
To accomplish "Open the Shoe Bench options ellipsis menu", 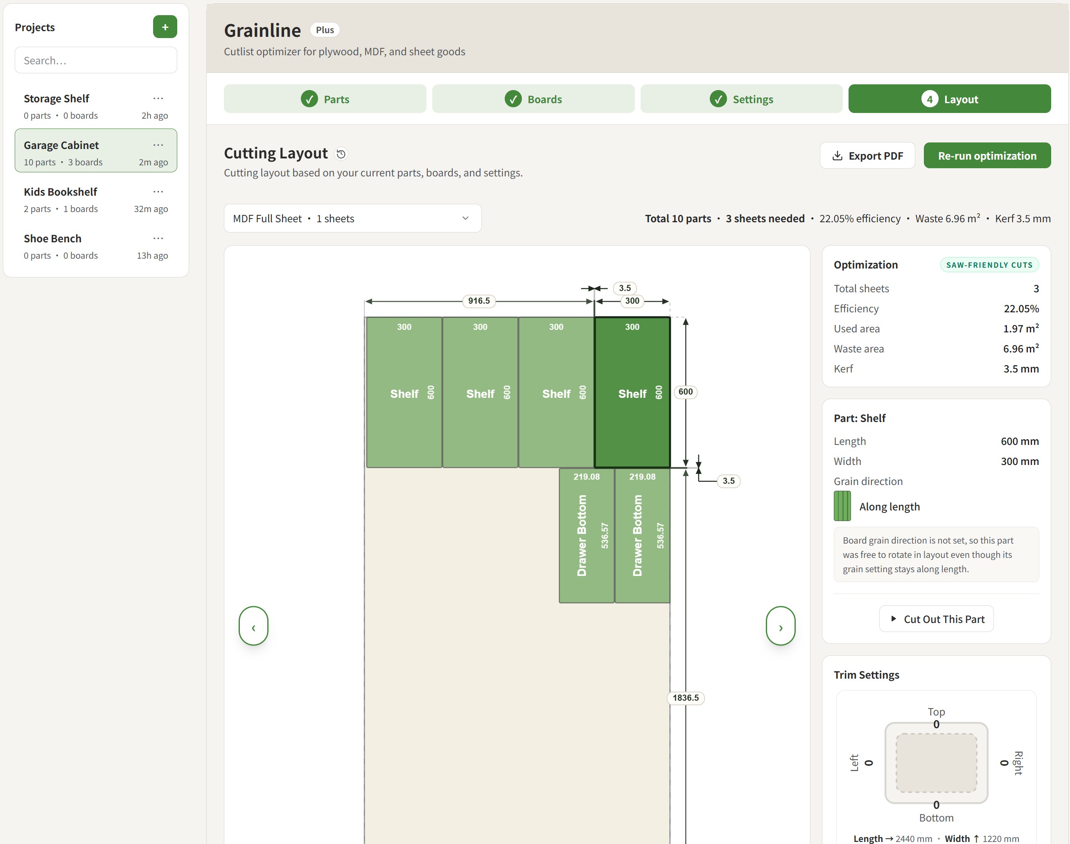I will pos(158,238).
